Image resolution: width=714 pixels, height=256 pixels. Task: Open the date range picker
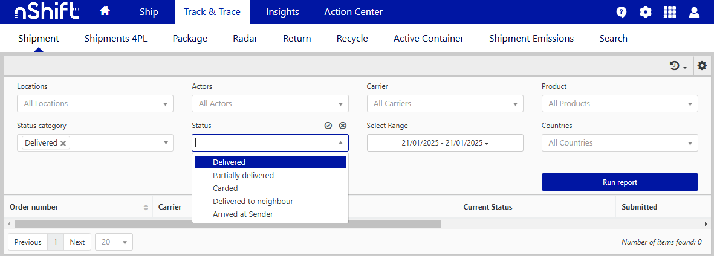click(444, 143)
